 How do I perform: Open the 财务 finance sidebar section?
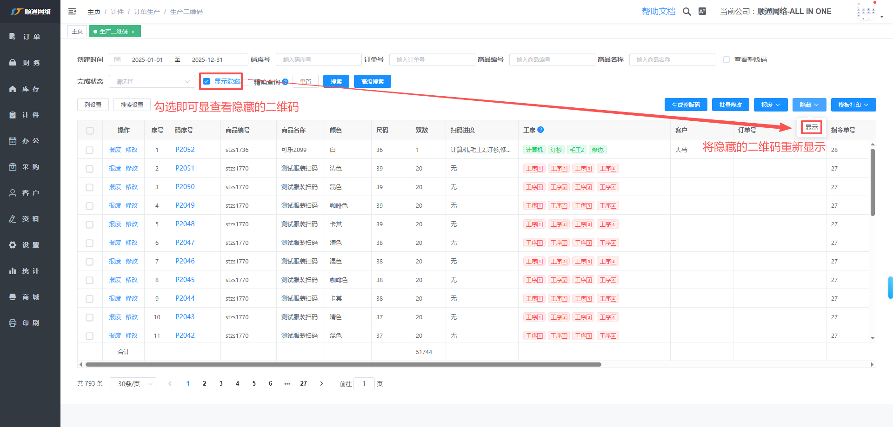pos(30,63)
